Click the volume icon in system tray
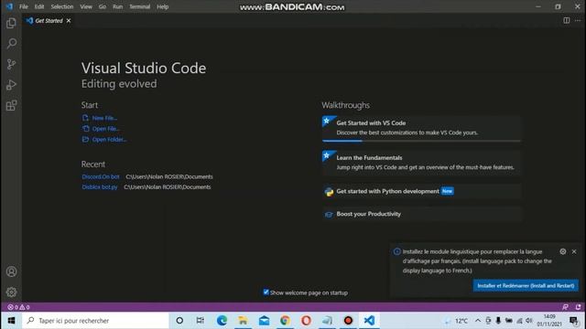The width and height of the screenshot is (586, 329). 529,321
